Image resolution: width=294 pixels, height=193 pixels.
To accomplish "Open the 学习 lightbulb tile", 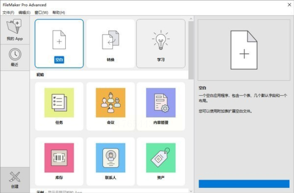I will pyautogui.click(x=161, y=44).
